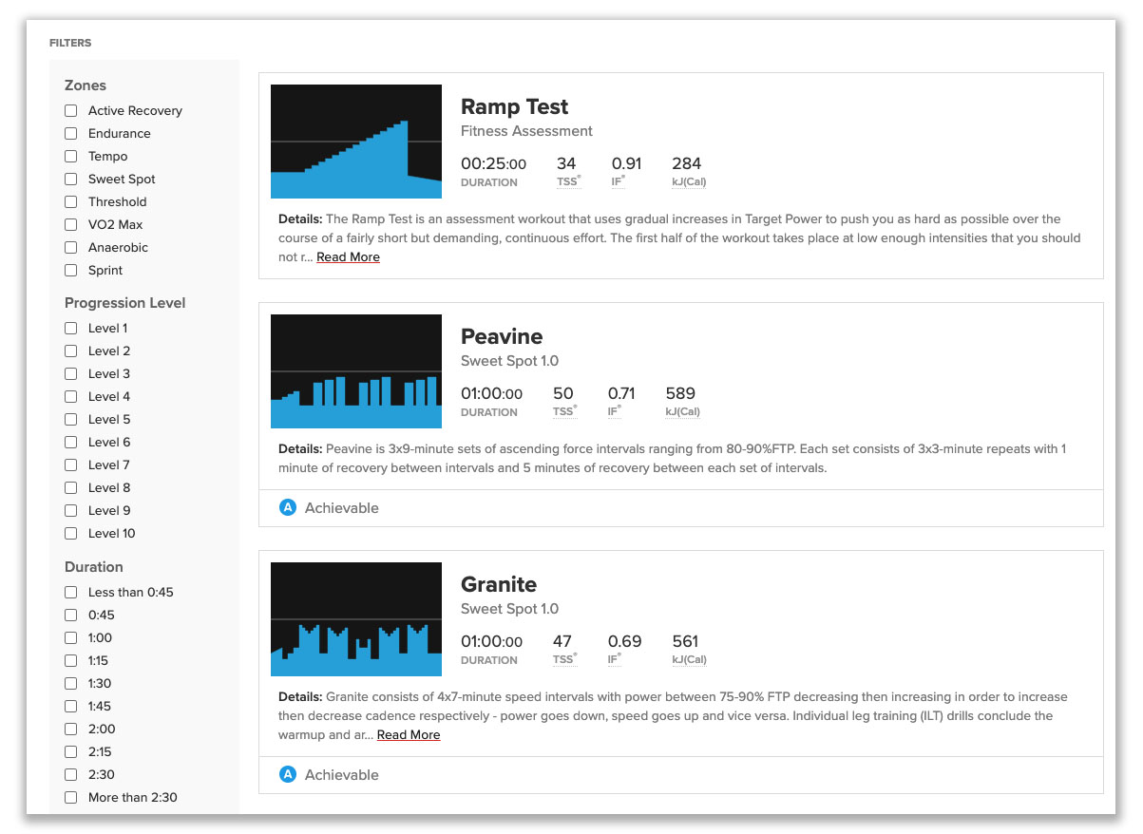Click the Ramp Test power profile thumbnail
Image resolution: width=1143 pixels, height=834 pixels.
[x=355, y=141]
